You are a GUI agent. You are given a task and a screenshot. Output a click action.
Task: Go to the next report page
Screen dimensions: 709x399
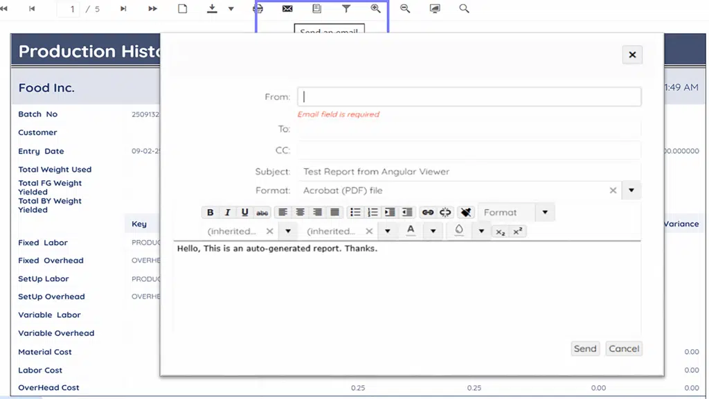[123, 8]
